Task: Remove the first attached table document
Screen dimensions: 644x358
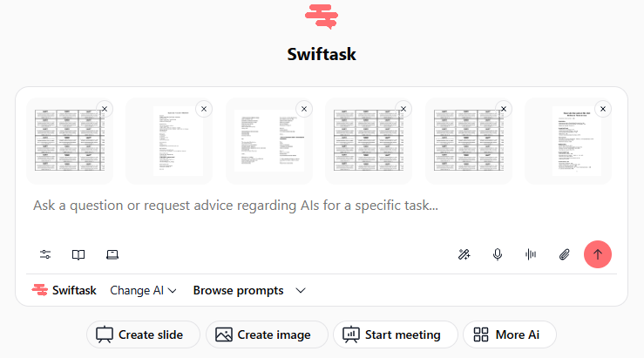Action: click(105, 109)
